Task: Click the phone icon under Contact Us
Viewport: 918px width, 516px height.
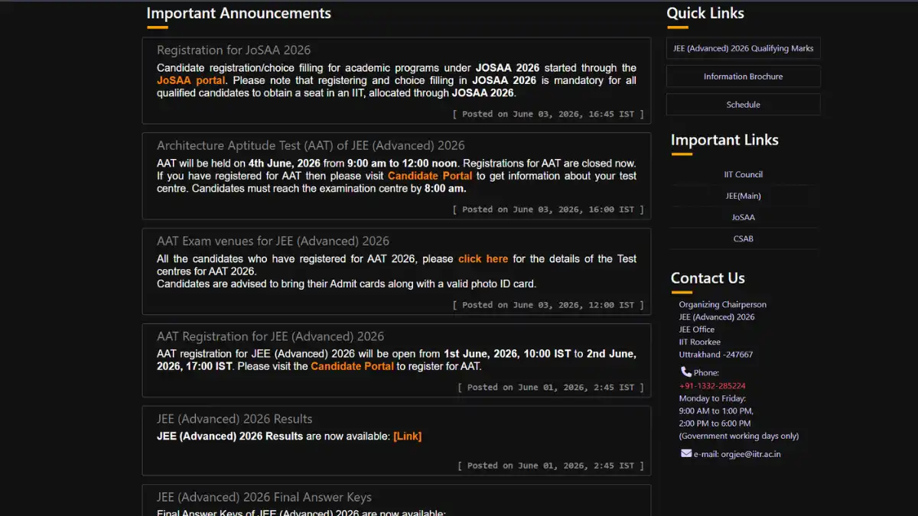Action: (x=686, y=372)
